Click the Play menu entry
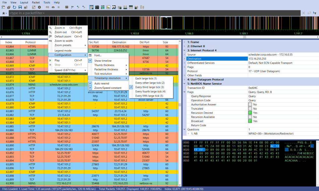This screenshot has height=191, width=319. click(x=57, y=60)
